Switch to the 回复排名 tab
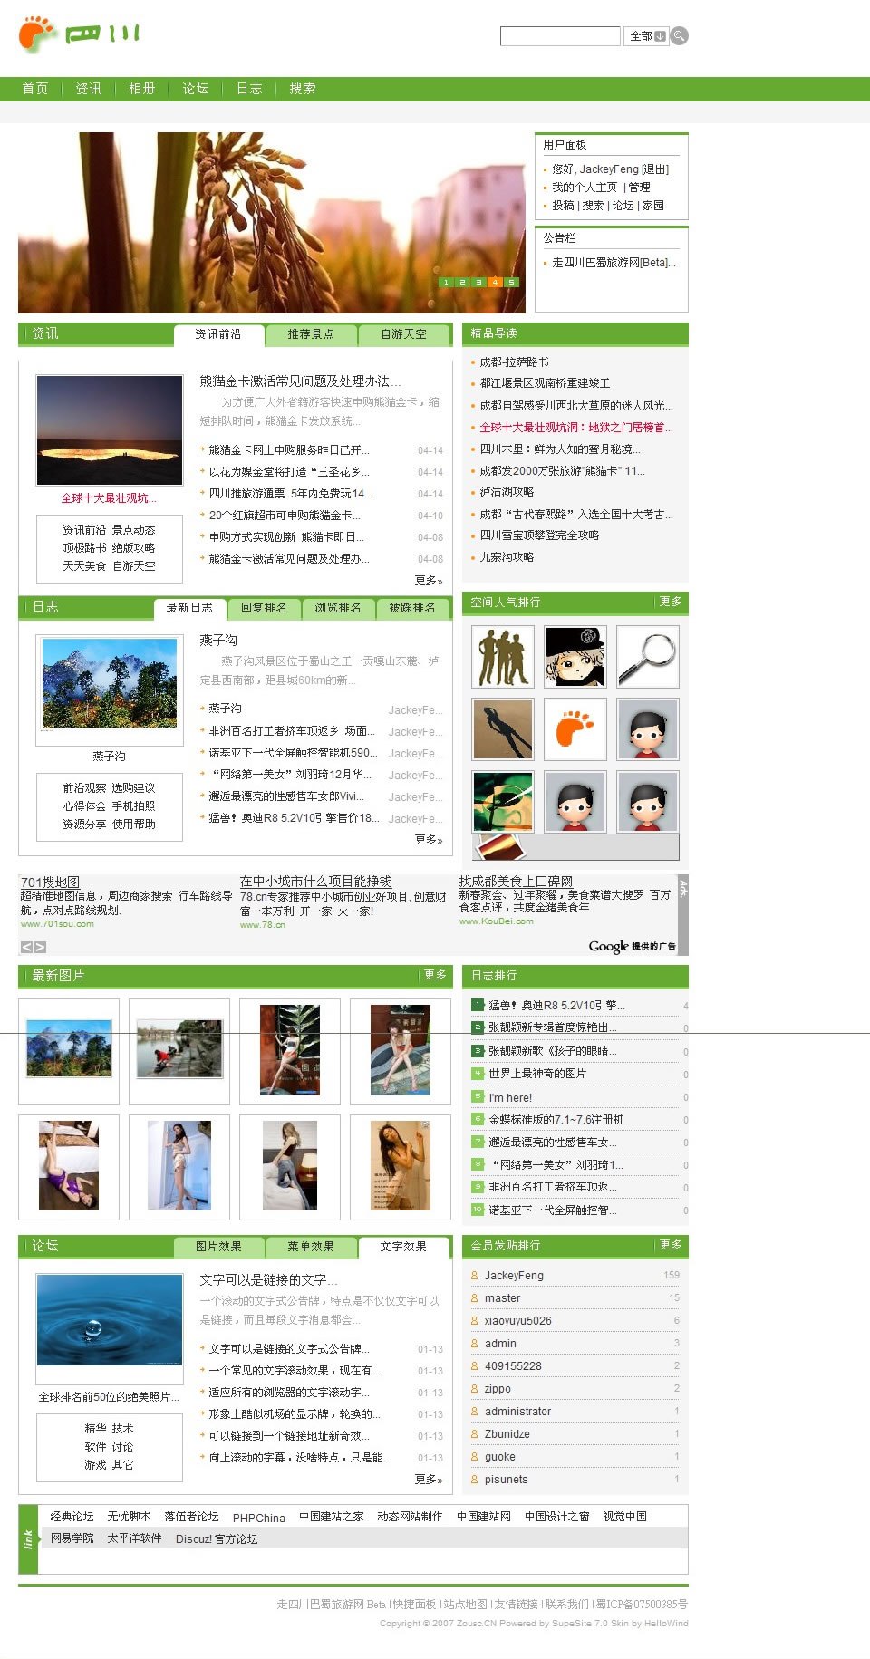This screenshot has width=870, height=1659. coord(264,608)
